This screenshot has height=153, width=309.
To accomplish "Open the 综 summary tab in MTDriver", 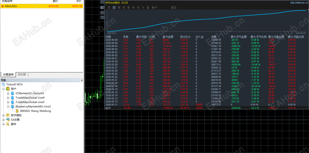I will (x=109, y=7).
